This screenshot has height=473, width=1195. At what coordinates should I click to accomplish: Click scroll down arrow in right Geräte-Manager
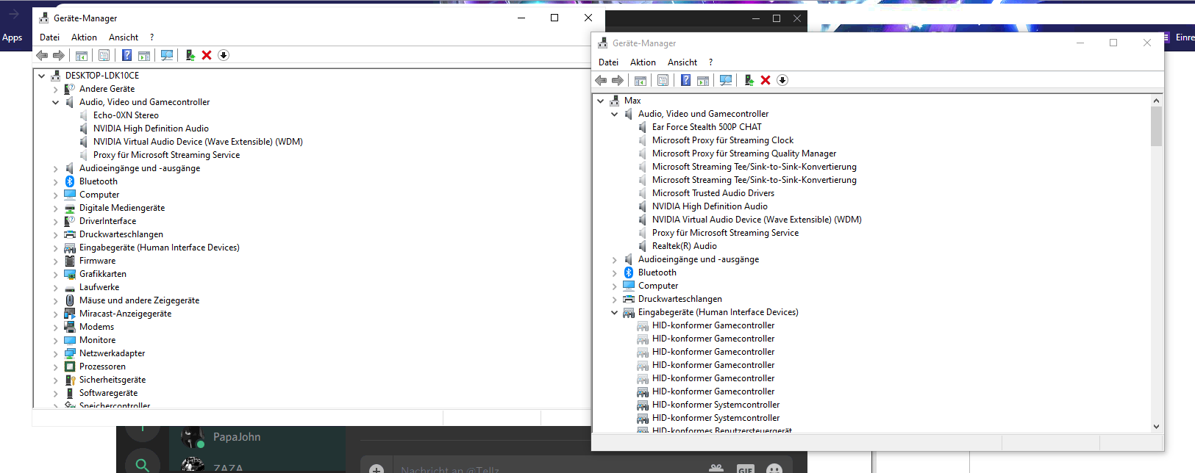[1156, 426]
